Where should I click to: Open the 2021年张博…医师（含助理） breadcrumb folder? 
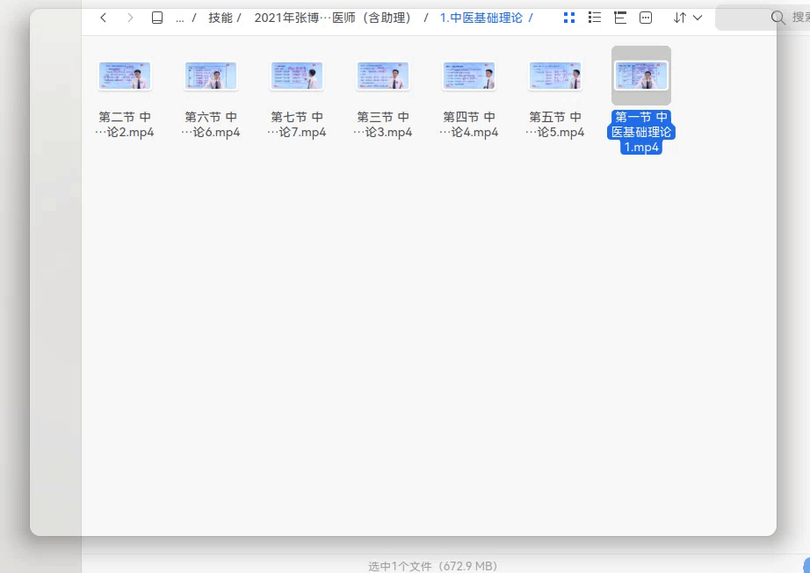[334, 18]
